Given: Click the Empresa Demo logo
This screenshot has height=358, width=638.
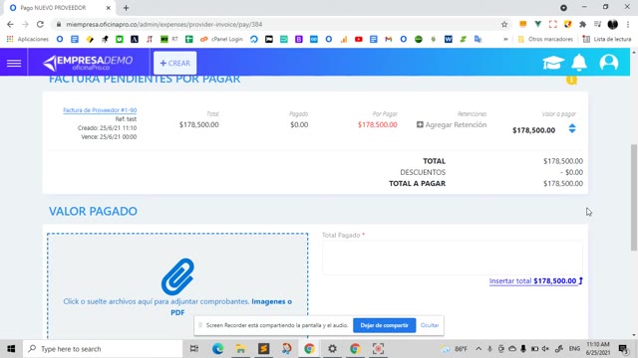Looking at the screenshot, I should [88, 63].
